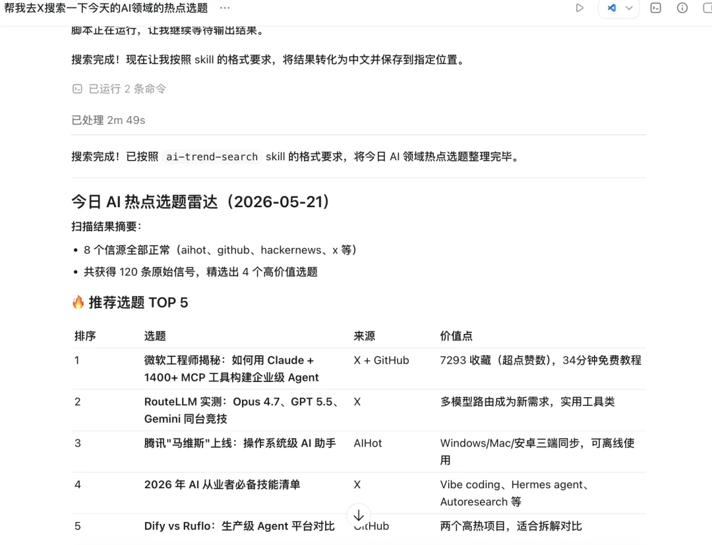The image size is (712, 545).
Task: Expand the chevron next to VS Code icon
Action: point(629,8)
